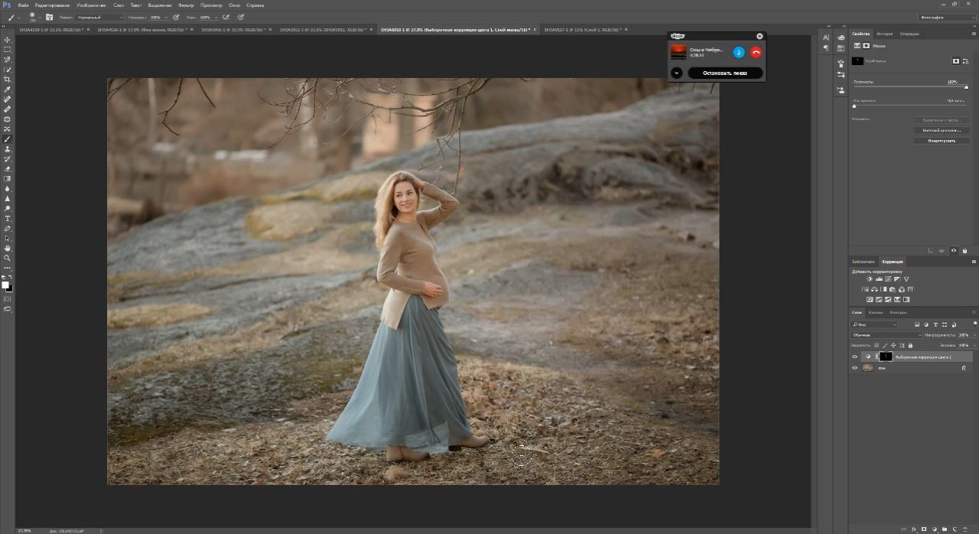Select the Type (T) tool
979x534 pixels.
[8, 219]
